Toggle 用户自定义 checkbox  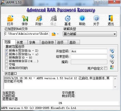tap(106, 68)
